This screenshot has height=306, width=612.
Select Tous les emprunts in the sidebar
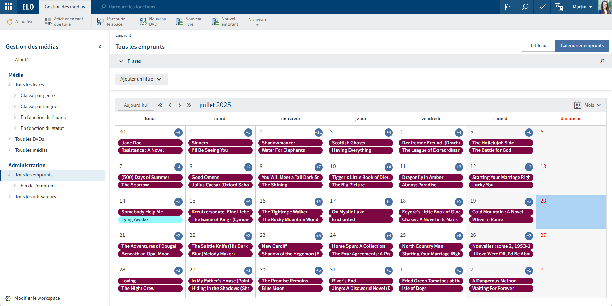tap(53, 175)
